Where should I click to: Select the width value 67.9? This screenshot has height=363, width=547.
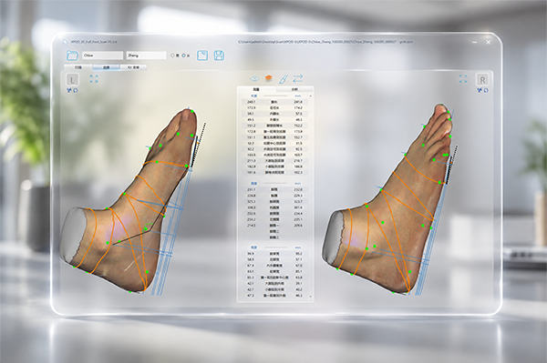coord(251,266)
